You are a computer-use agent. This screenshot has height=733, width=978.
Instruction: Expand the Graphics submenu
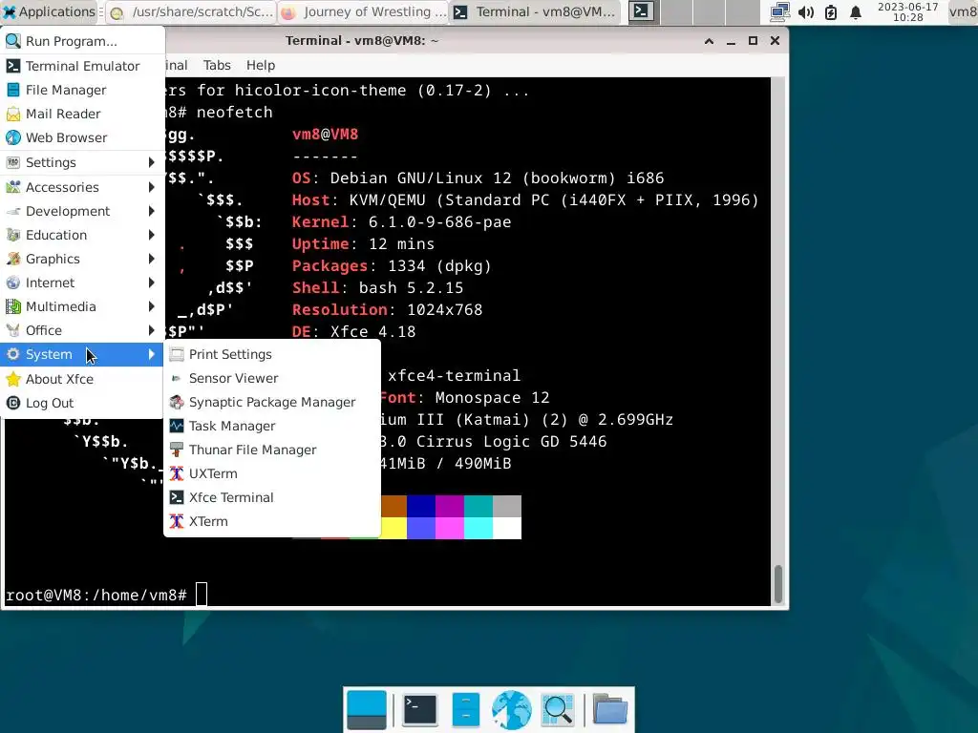[82, 258]
